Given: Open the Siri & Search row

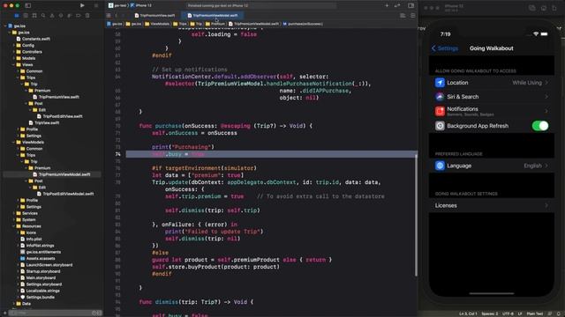Looking at the screenshot, I should (x=492, y=97).
